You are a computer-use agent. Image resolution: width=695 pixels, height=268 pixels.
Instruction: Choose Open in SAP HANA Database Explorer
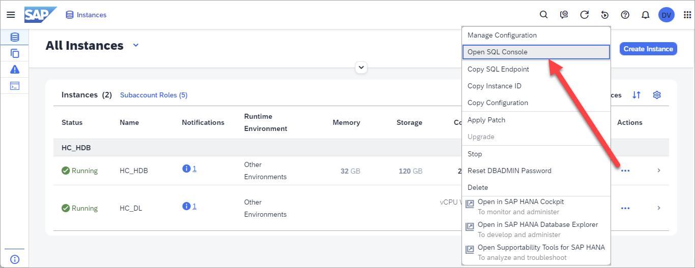tap(536, 229)
